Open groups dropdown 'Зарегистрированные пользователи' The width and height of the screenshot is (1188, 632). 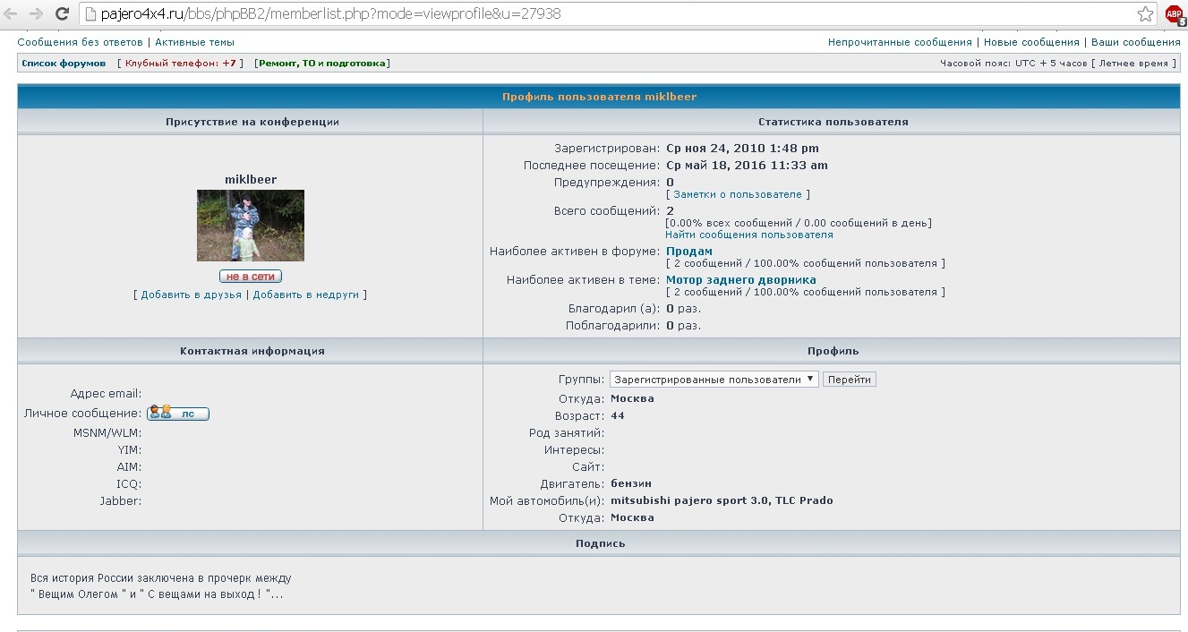tap(714, 380)
